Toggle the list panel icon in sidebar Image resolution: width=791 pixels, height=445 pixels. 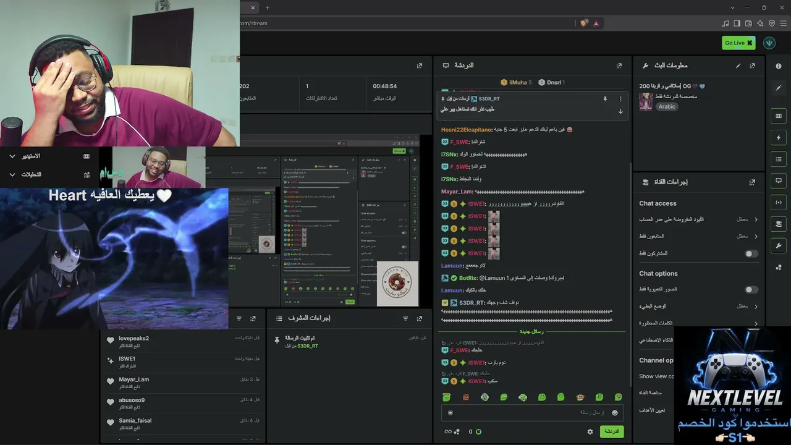pyautogui.click(x=778, y=159)
